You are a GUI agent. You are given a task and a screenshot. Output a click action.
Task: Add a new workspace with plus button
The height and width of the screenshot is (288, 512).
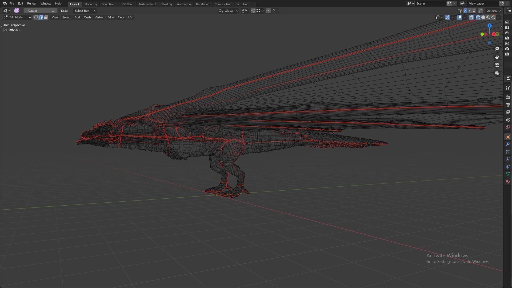point(254,4)
